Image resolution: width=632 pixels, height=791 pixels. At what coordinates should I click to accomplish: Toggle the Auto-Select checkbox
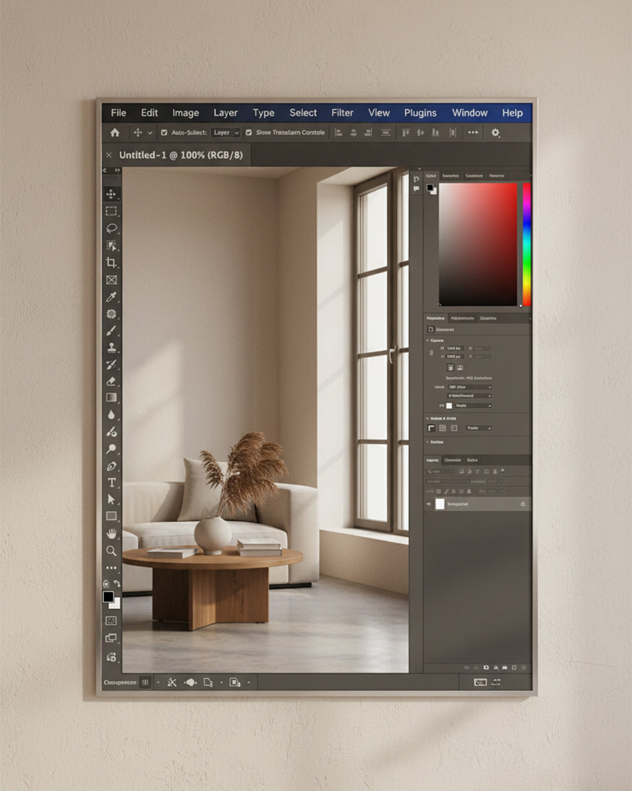point(166,133)
